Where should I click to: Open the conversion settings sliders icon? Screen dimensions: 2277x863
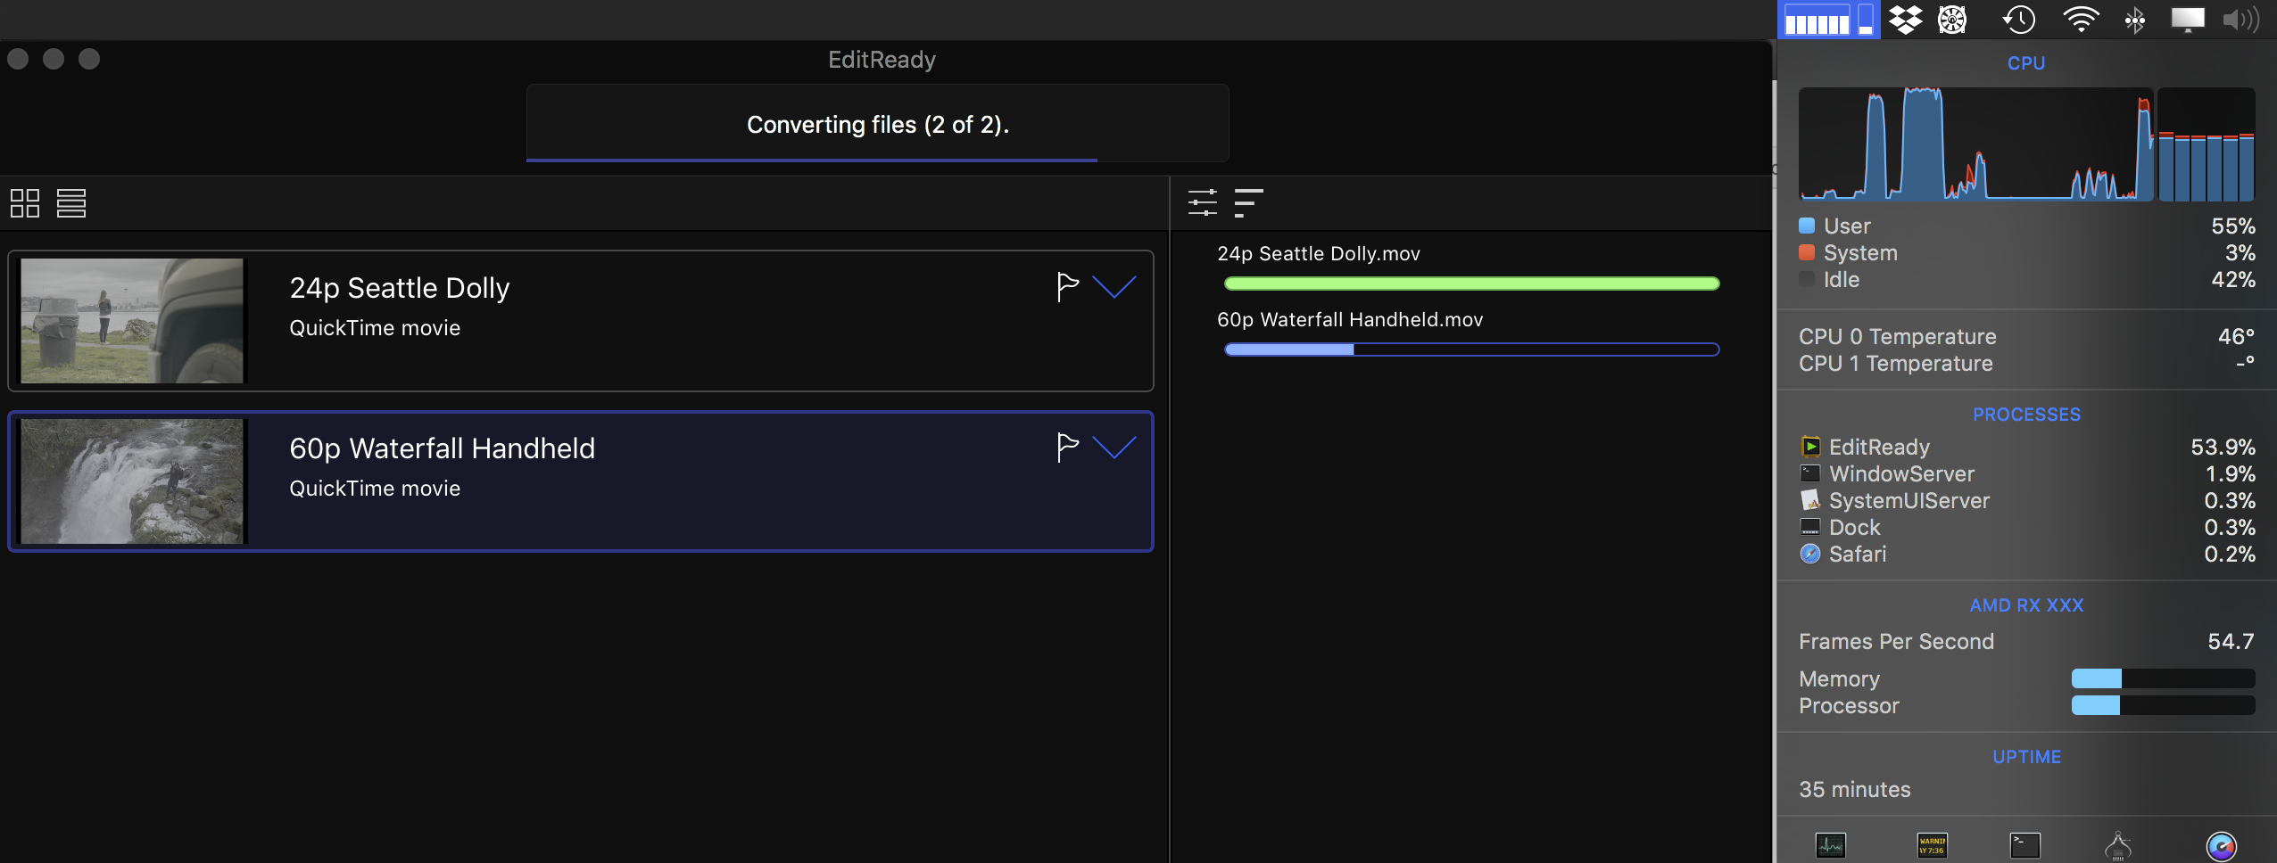(x=1203, y=202)
